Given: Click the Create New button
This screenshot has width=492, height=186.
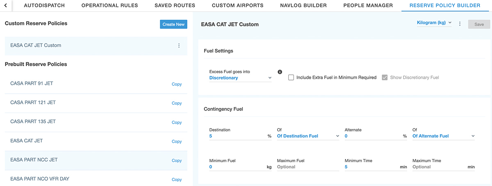Looking at the screenshot, I should point(173,24).
